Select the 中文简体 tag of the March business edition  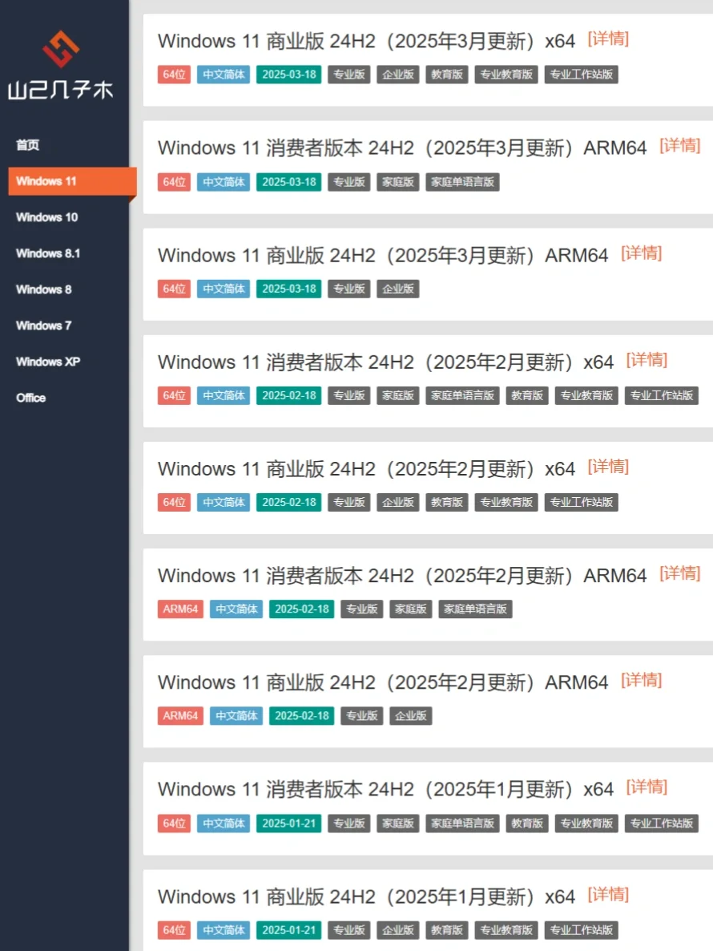click(223, 75)
